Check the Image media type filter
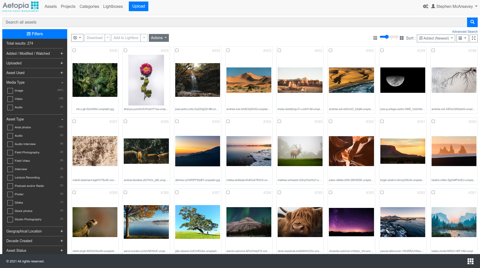 [10, 91]
